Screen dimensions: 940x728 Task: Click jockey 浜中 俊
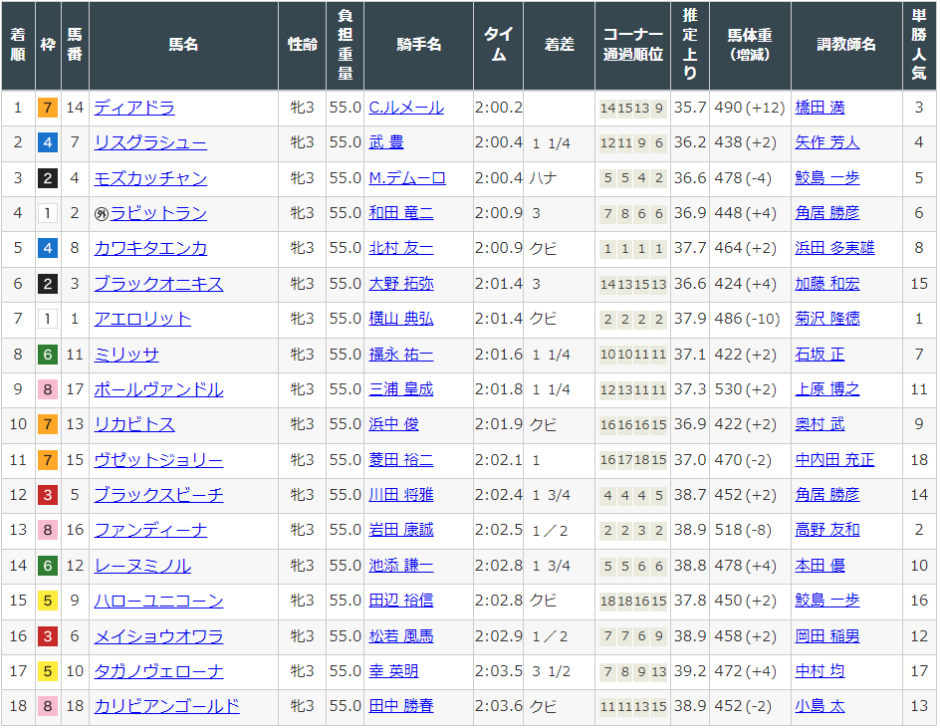[x=394, y=424]
